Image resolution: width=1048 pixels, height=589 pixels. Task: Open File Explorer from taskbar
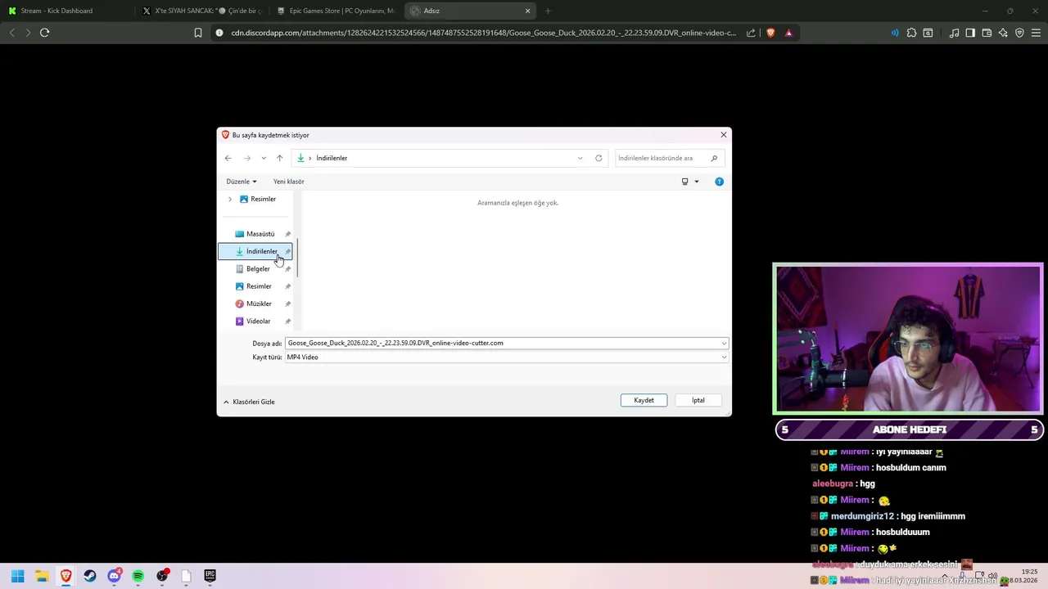(x=42, y=576)
